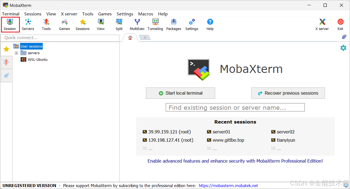Open recent session 139.198.127.41 (root)
Image resolution: width=350 pixels, height=189 pixels.
point(168,140)
